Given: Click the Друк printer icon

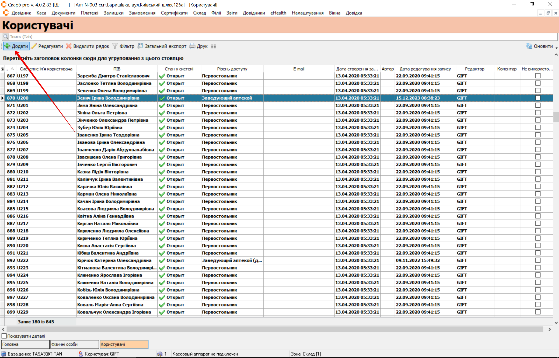Looking at the screenshot, I should tap(192, 46).
